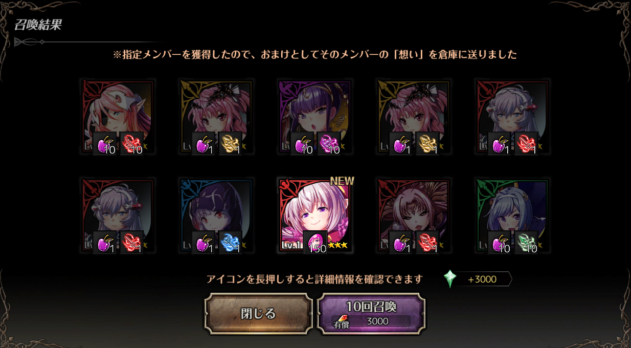Click the first top-row pink-haired character card
The width and height of the screenshot is (631, 348).
coord(118,117)
